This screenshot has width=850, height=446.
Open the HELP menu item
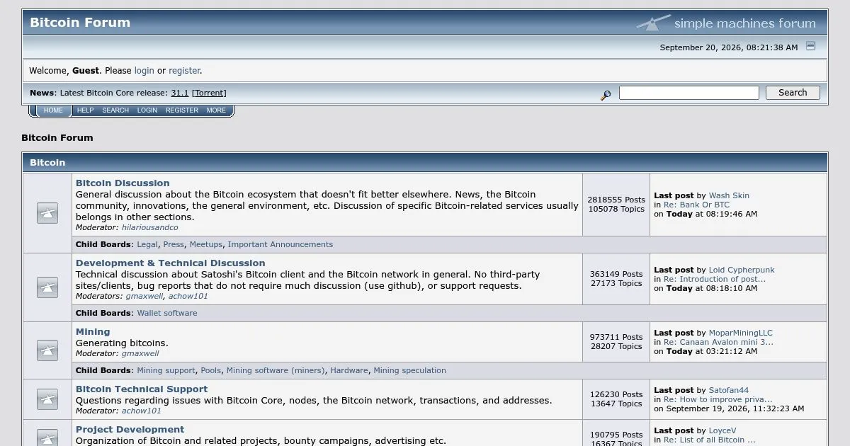point(85,110)
